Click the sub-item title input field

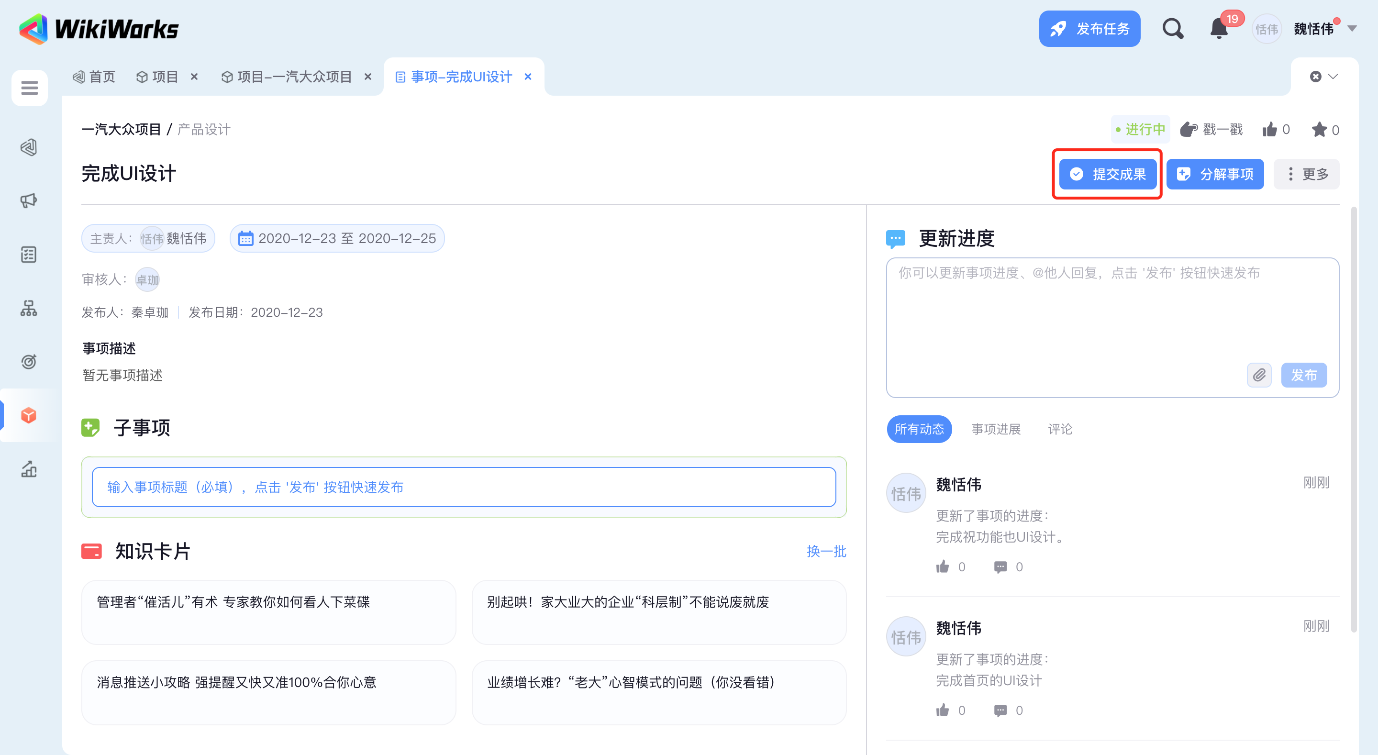point(463,487)
